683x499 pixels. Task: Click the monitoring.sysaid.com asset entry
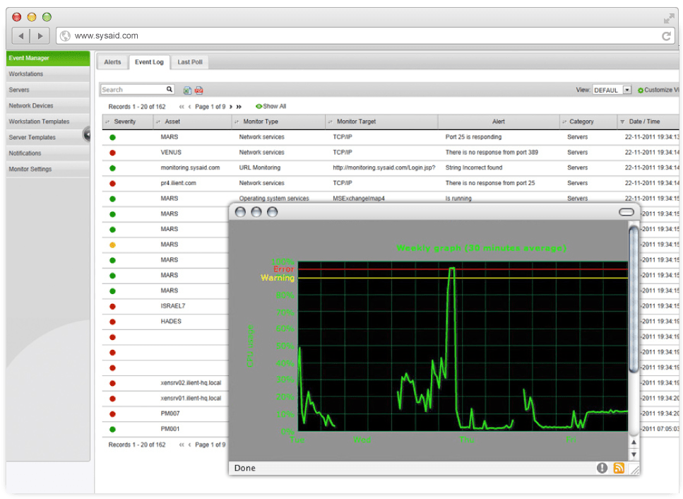pos(190,168)
